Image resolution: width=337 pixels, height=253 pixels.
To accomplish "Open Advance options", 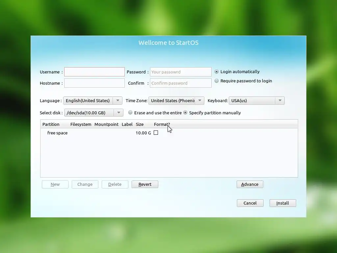I will (250, 184).
